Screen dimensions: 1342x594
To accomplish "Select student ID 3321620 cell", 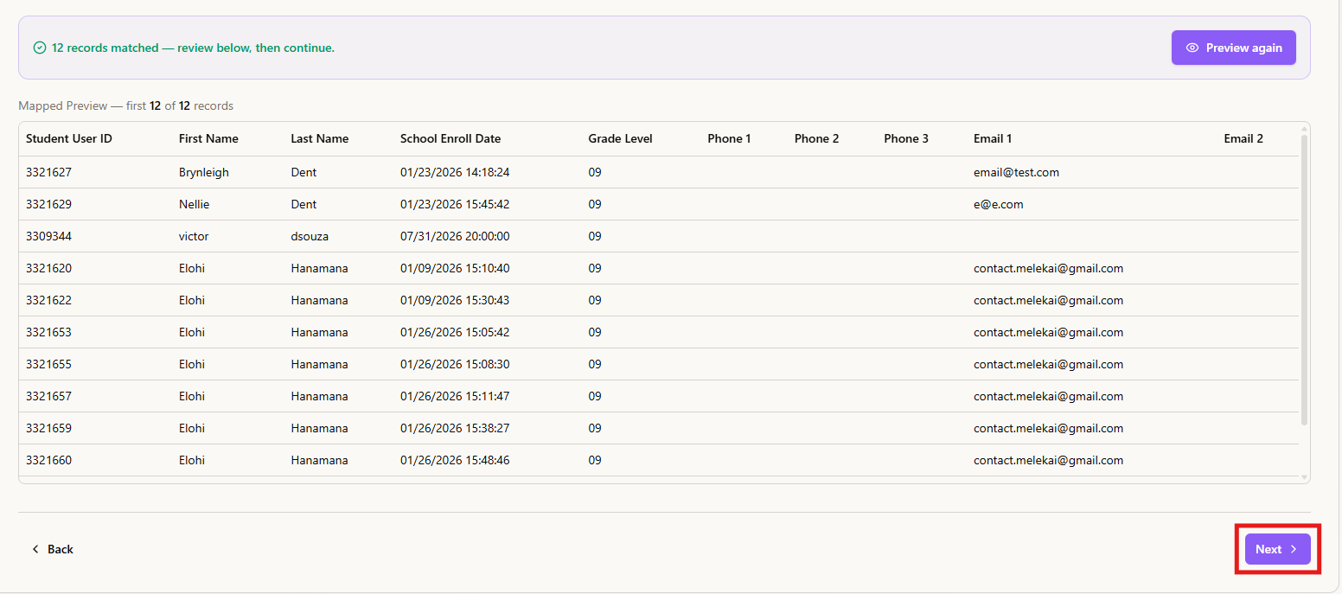I will (48, 268).
